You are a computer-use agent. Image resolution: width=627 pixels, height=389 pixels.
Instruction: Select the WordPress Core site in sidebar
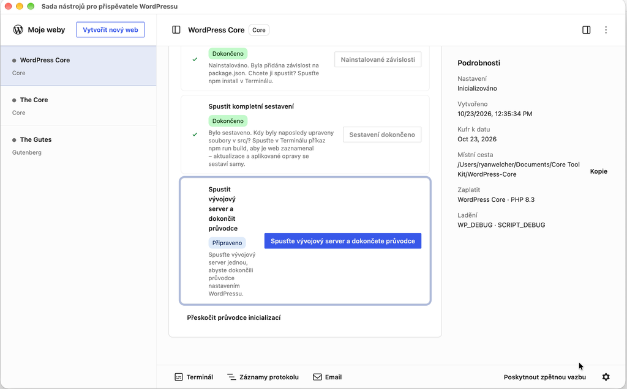point(78,66)
